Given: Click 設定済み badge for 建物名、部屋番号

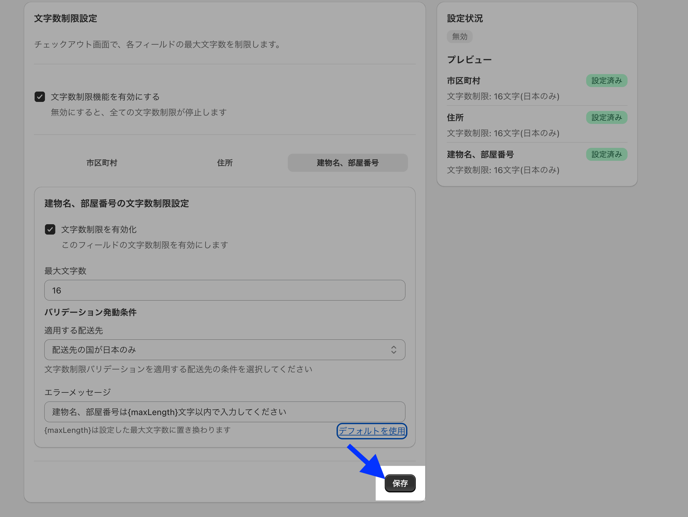Looking at the screenshot, I should tap(607, 154).
